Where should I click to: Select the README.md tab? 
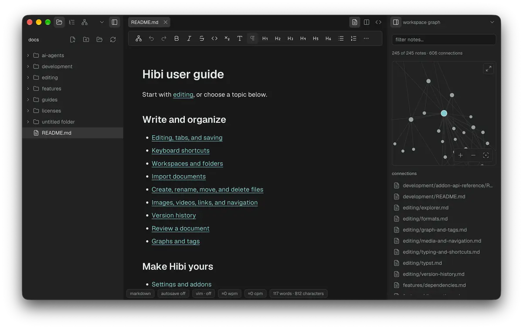[x=145, y=22]
